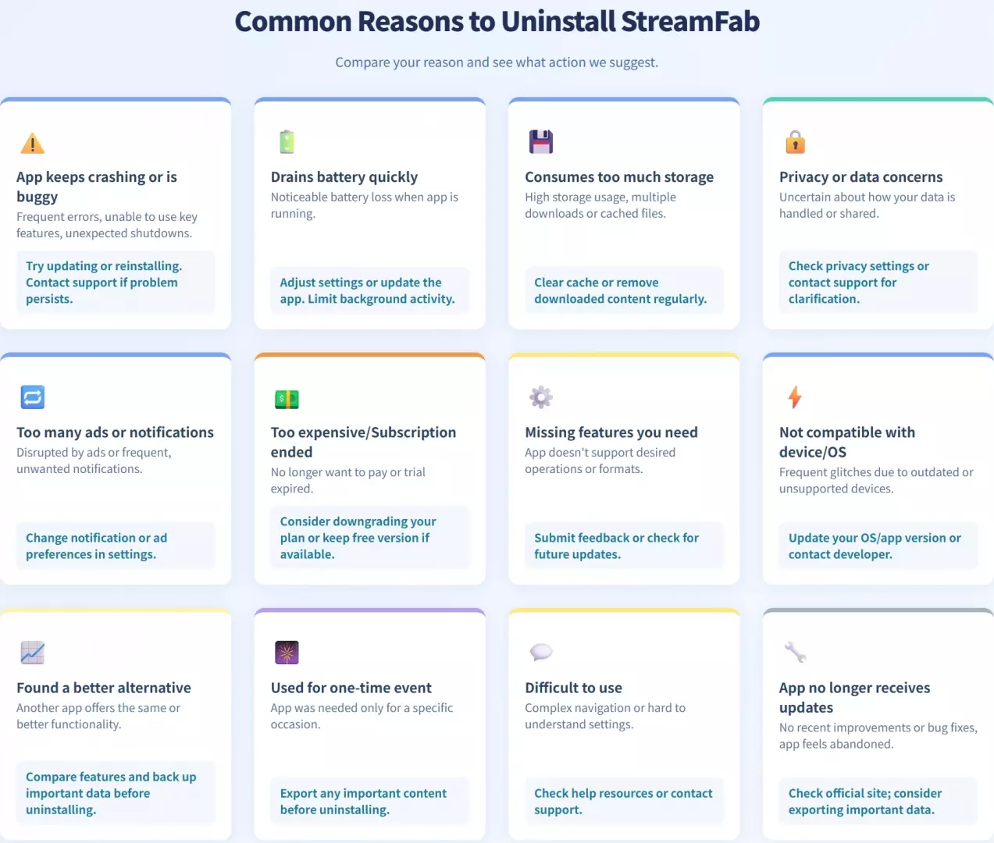Click the 'Update your OS/app version' suggestion
This screenshot has height=843, width=994.
coord(878,546)
